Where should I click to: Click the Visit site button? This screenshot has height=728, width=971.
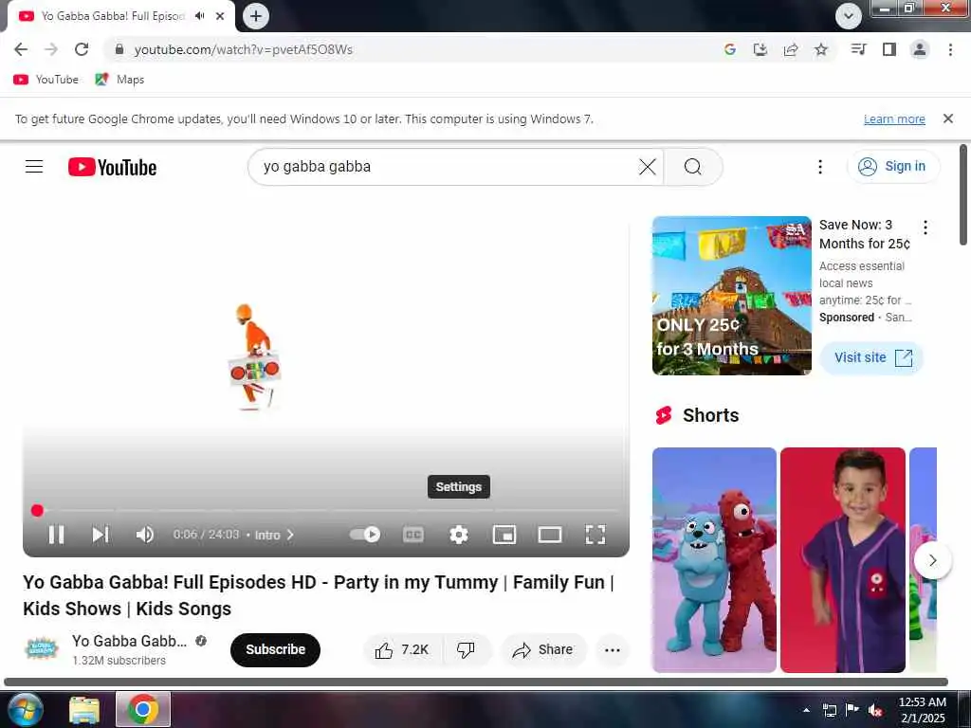pos(872,357)
